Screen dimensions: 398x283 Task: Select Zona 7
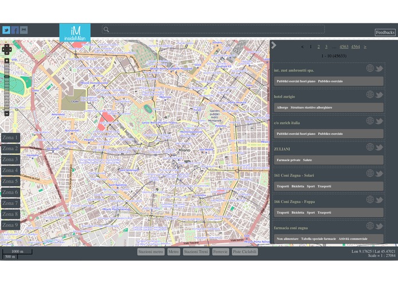click(10, 203)
